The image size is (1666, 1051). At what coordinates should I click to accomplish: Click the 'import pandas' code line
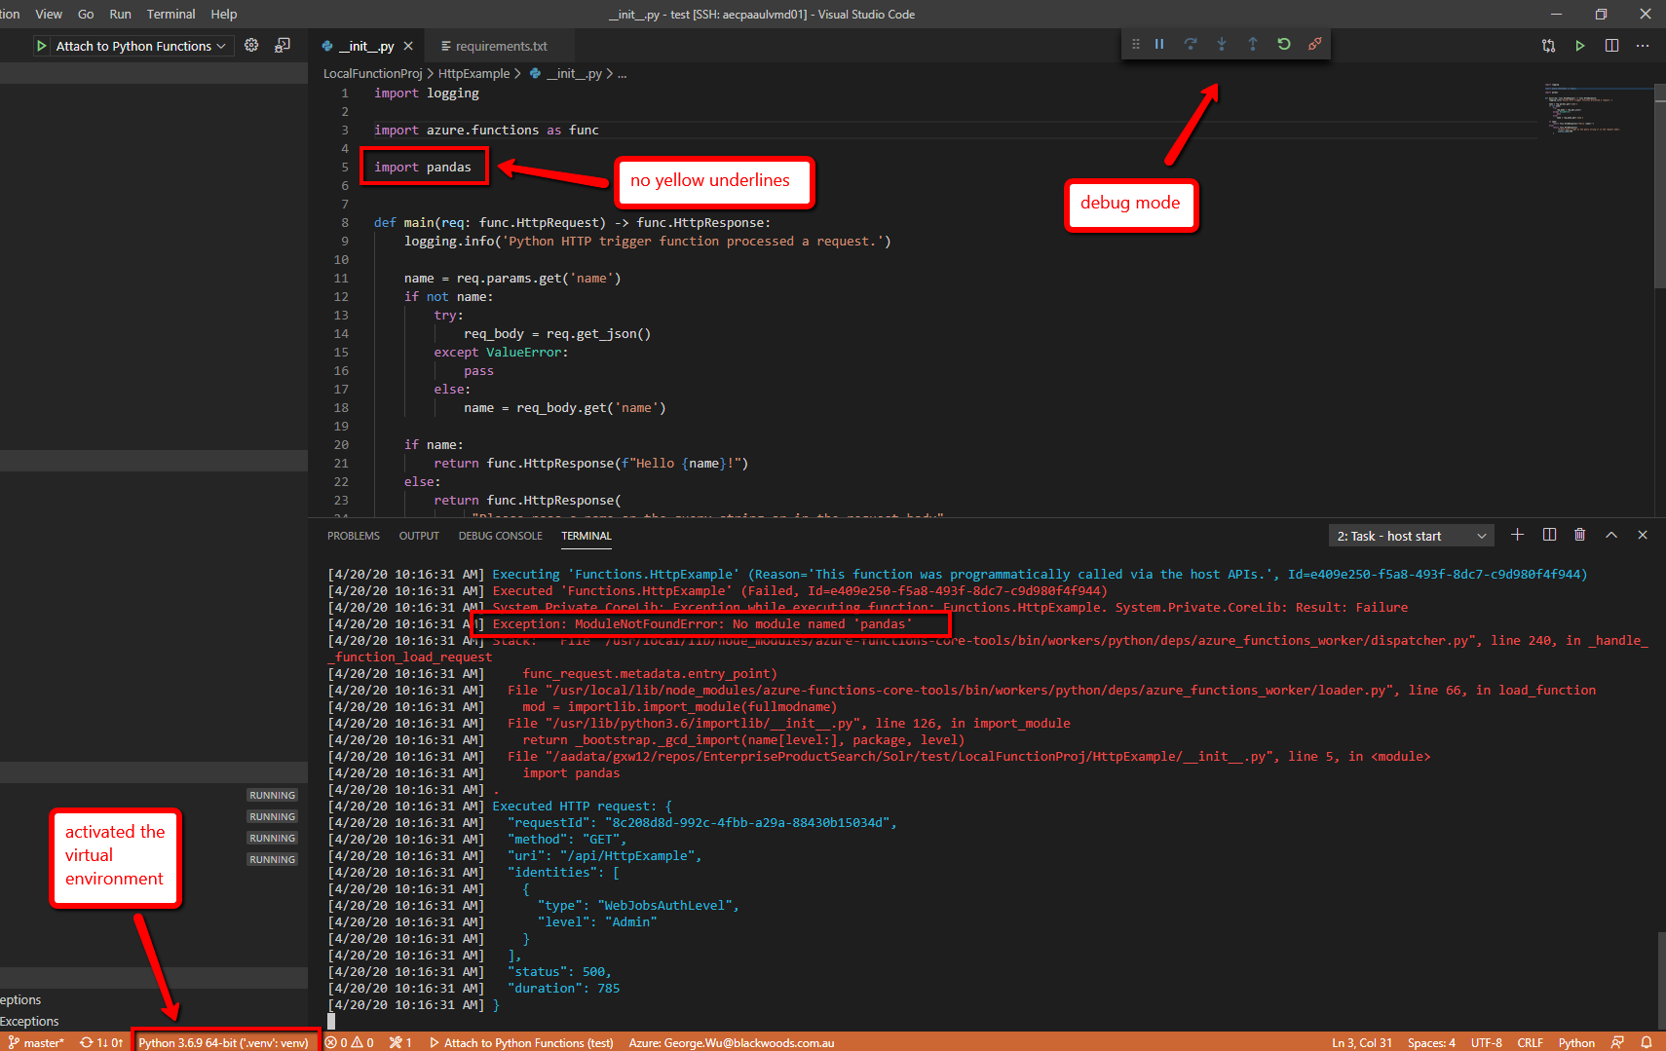click(x=423, y=167)
